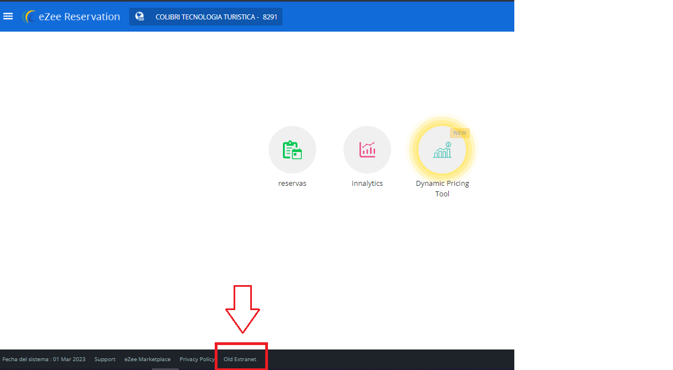The width and height of the screenshot is (673, 370).
Task: Click the system date 'Fecha del sistema' text
Action: tap(44, 359)
